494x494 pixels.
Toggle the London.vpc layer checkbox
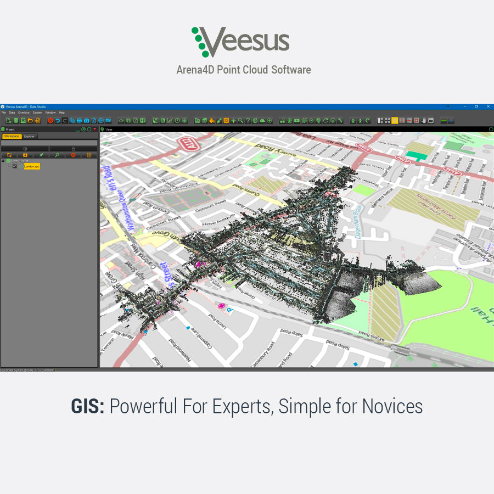(14, 166)
